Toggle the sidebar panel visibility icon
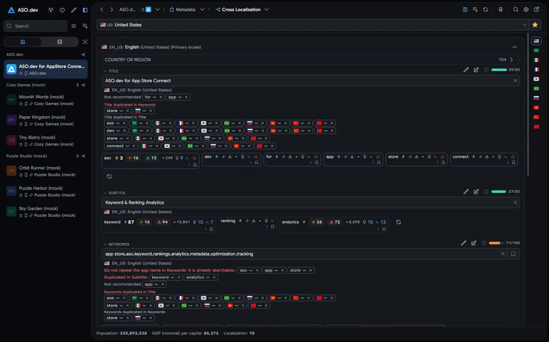549x342 pixels. click(85, 10)
